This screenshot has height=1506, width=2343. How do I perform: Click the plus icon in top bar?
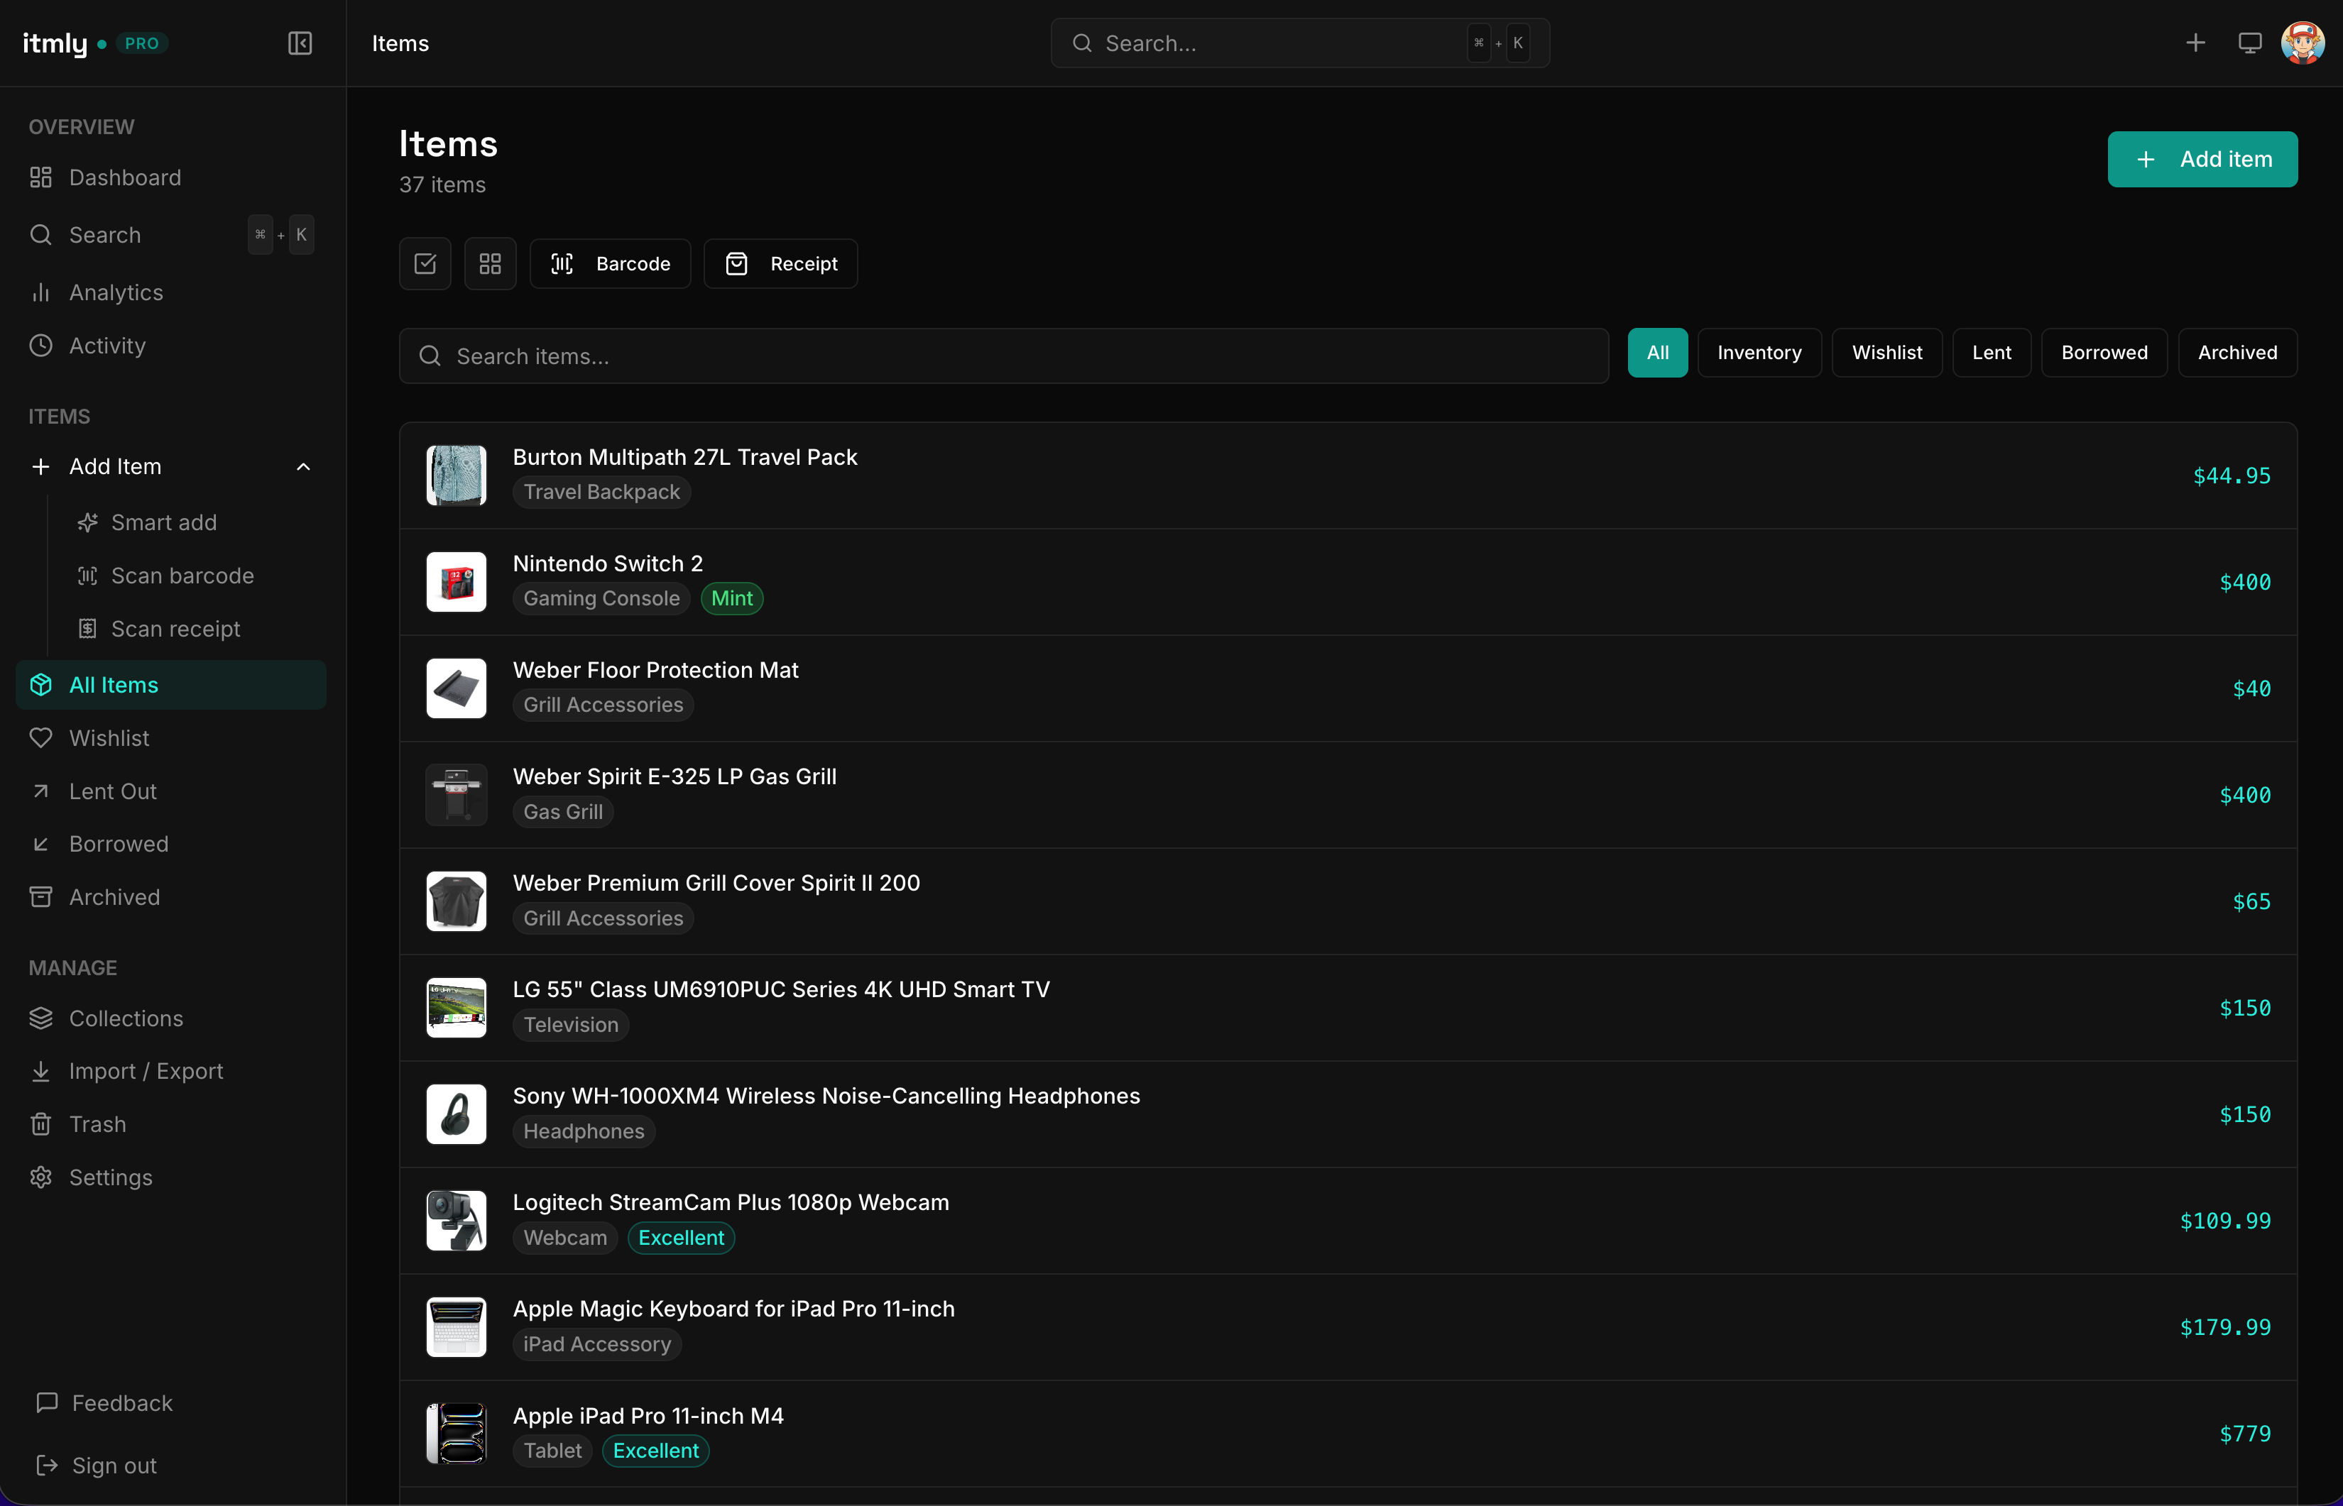pyautogui.click(x=2195, y=43)
